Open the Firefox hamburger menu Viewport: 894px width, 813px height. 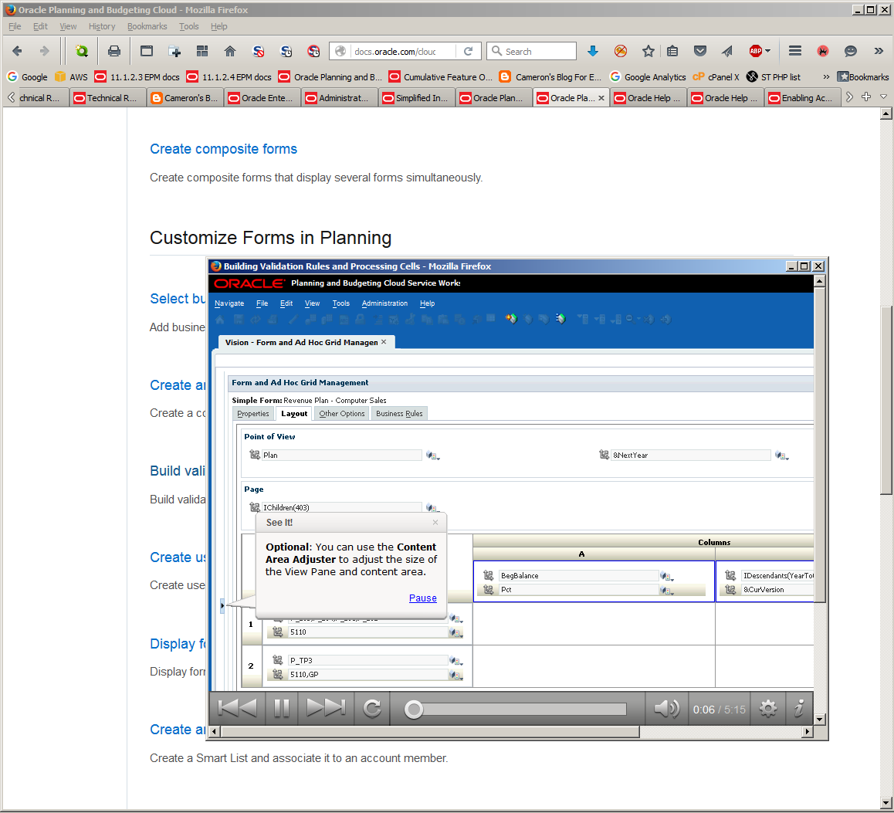[x=794, y=51]
